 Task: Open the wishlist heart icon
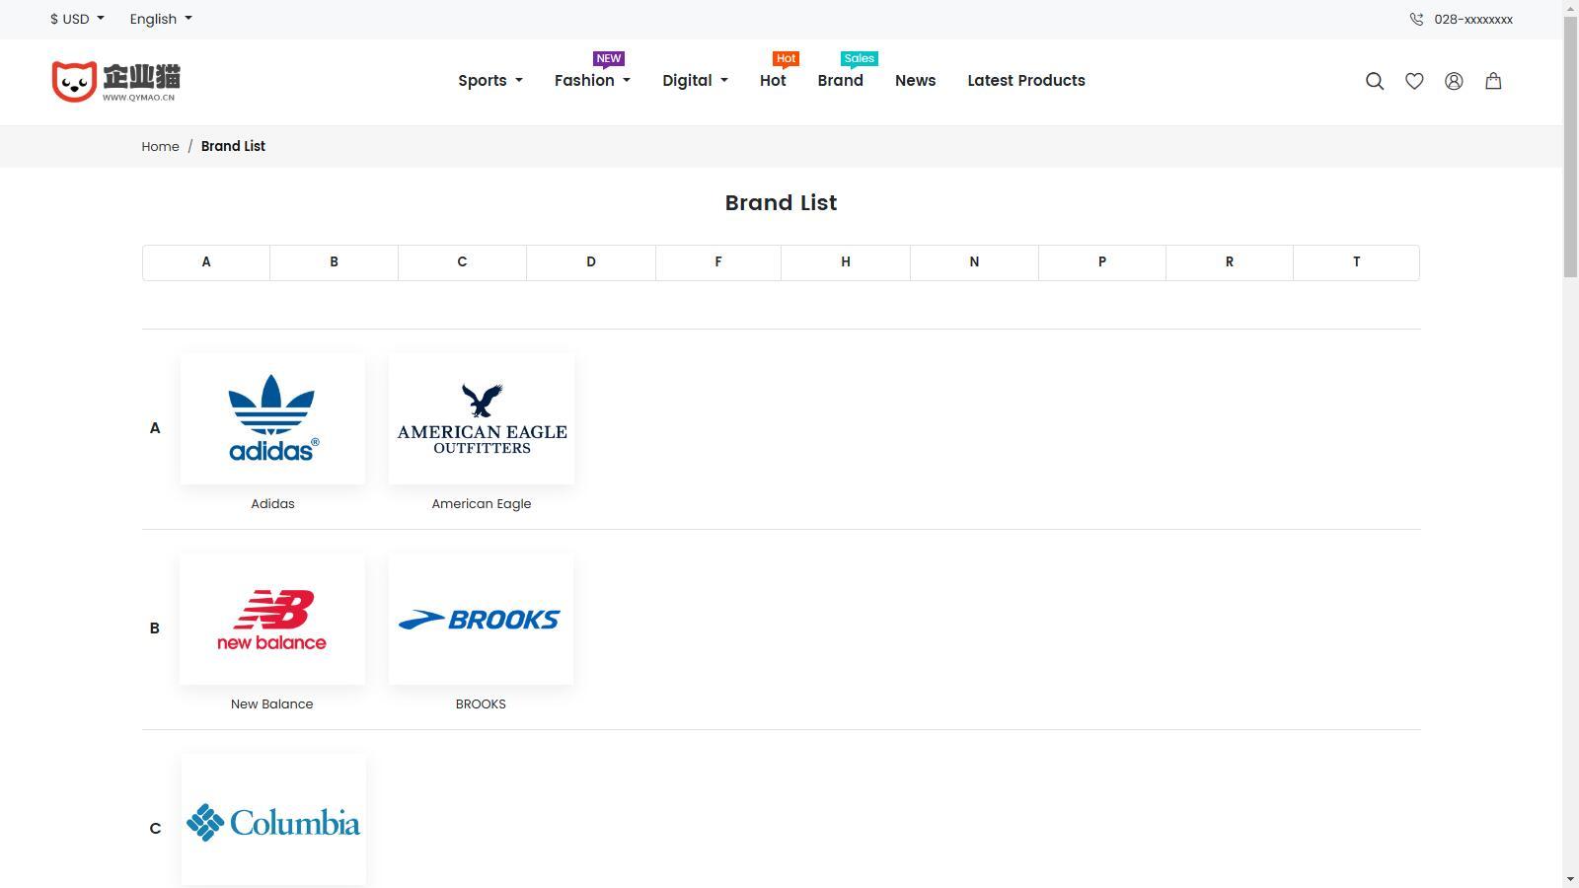coord(1414,81)
